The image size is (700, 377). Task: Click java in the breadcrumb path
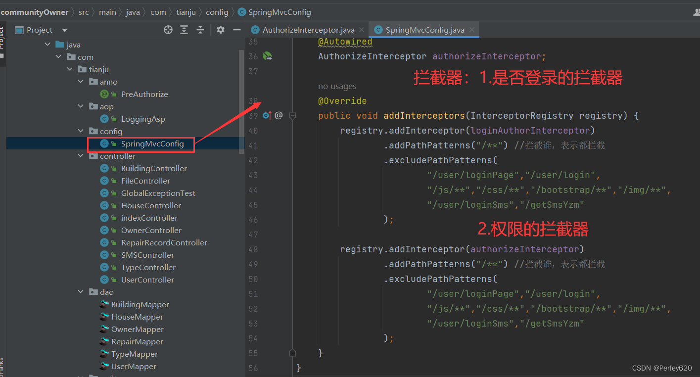tap(133, 12)
